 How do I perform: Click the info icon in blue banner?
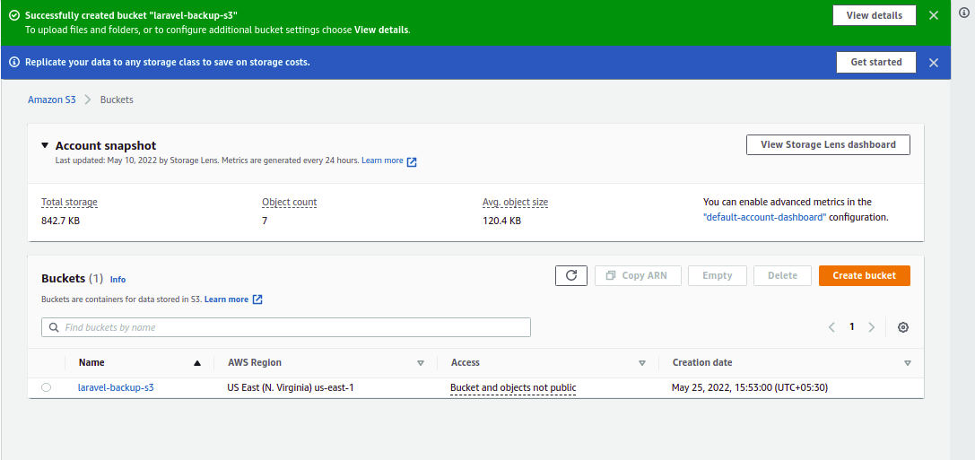click(x=14, y=62)
